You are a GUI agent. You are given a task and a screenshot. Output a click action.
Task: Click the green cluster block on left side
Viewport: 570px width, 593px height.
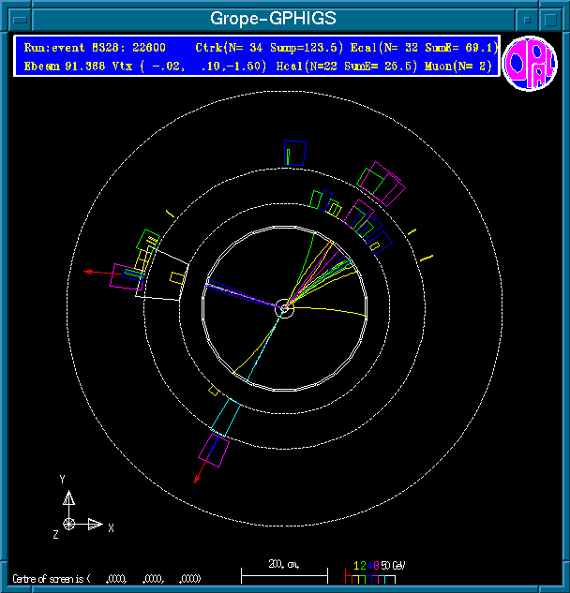click(147, 239)
